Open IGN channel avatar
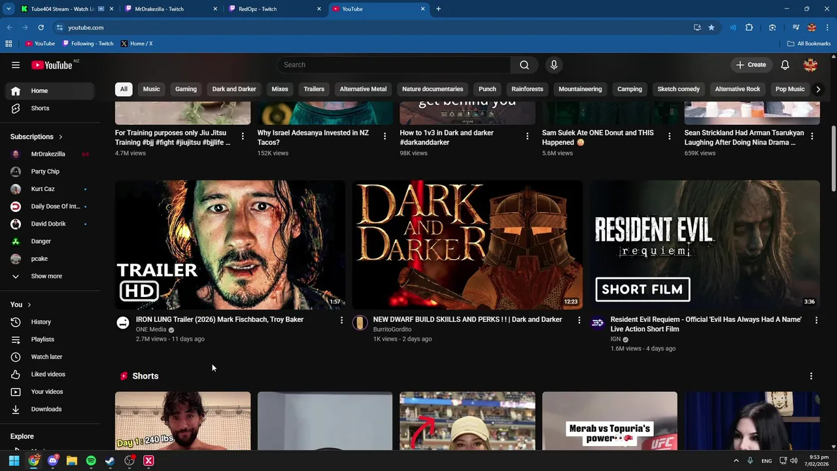The height and width of the screenshot is (471, 837). 597,323
